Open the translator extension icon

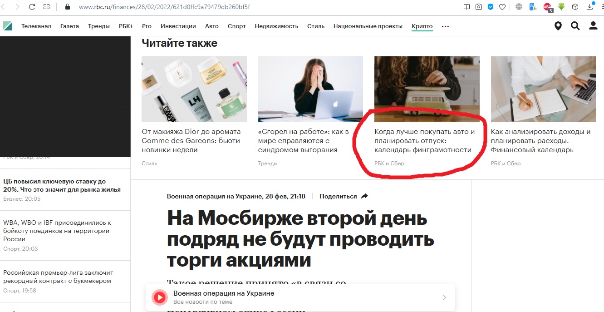[533, 7]
